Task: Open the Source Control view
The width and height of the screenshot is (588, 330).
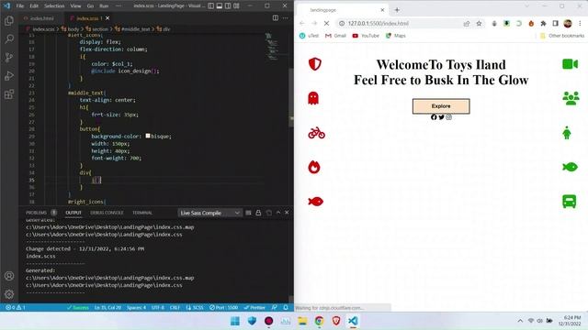Action: point(9,57)
